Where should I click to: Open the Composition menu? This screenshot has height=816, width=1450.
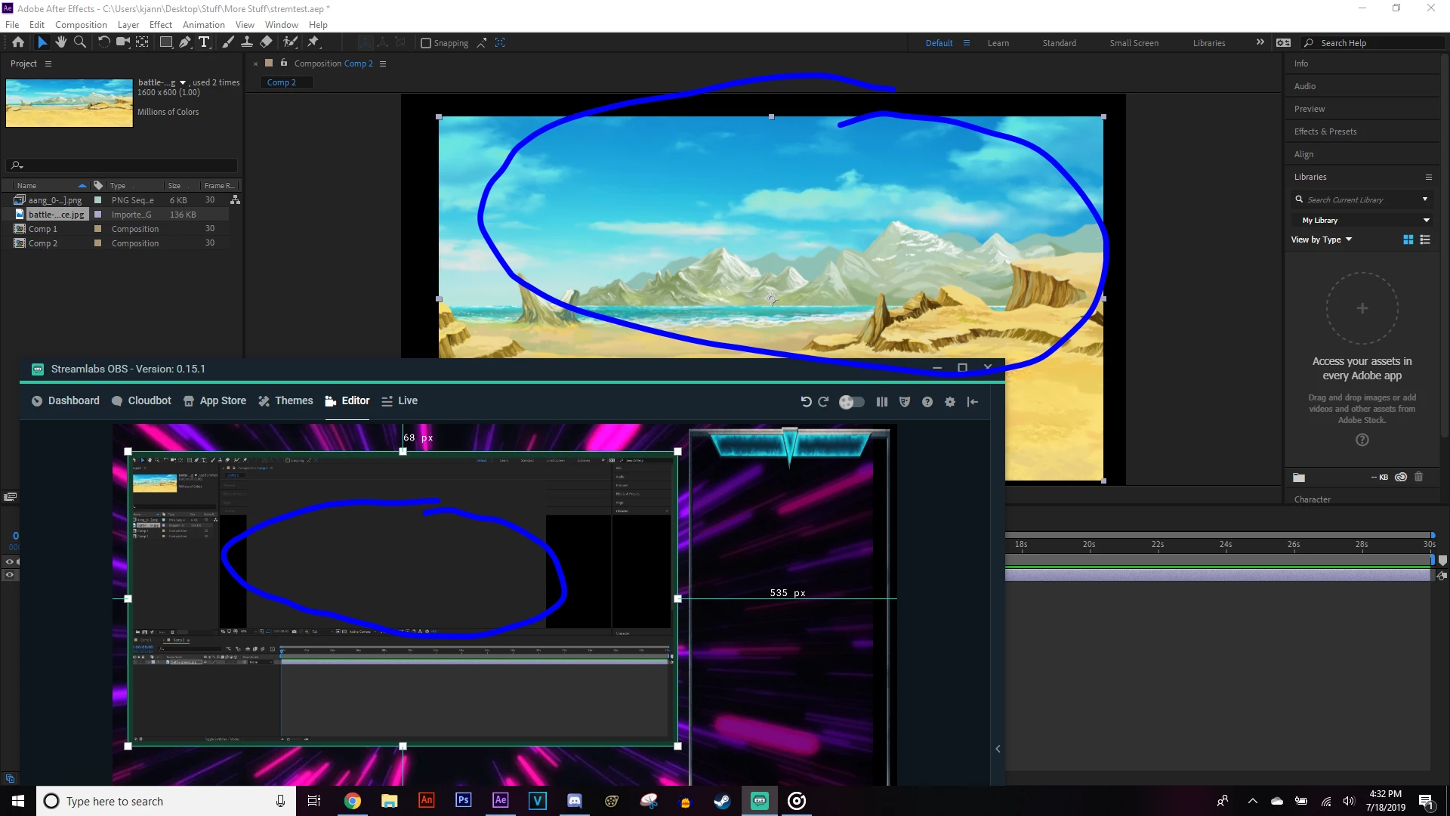coord(81,24)
